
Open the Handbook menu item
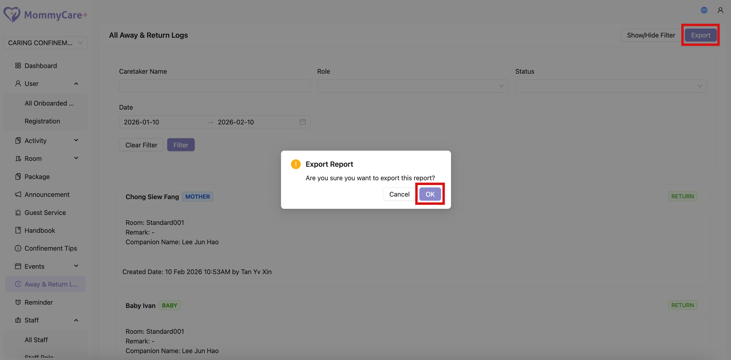coord(40,230)
